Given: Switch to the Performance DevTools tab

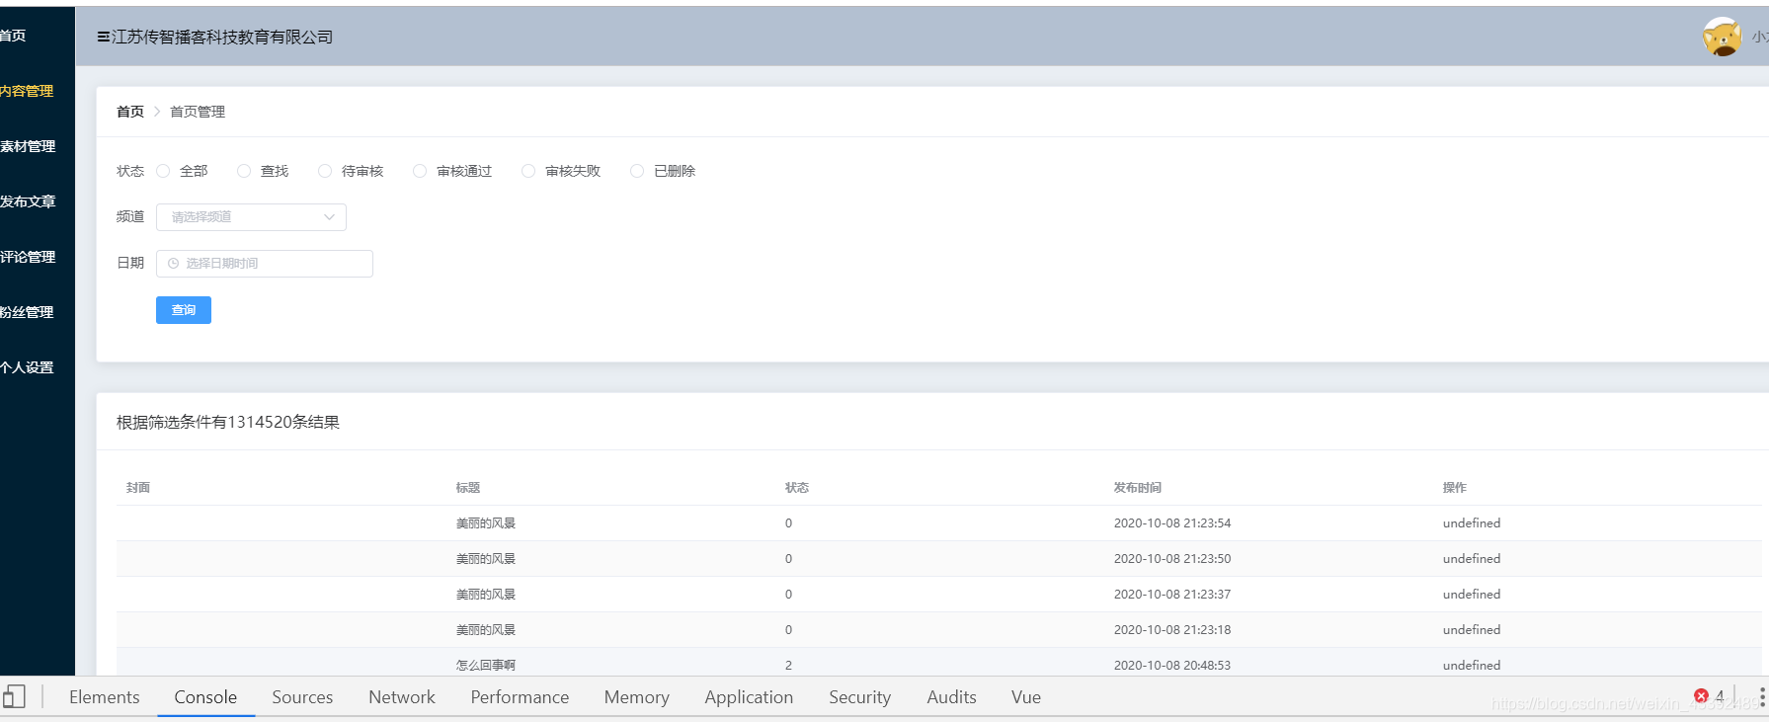Looking at the screenshot, I should click(520, 696).
